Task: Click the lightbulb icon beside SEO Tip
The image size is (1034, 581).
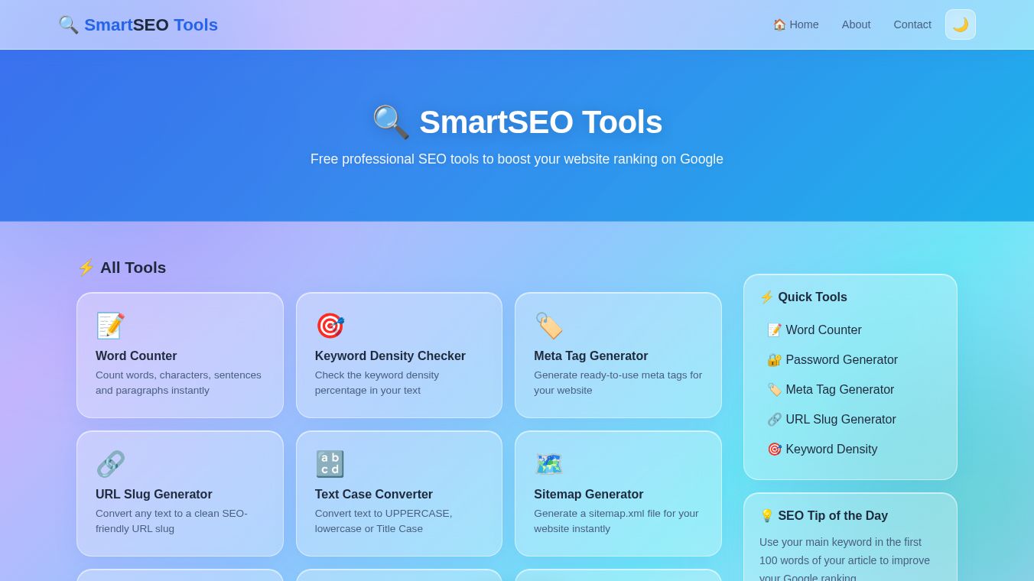Action: tap(767, 516)
